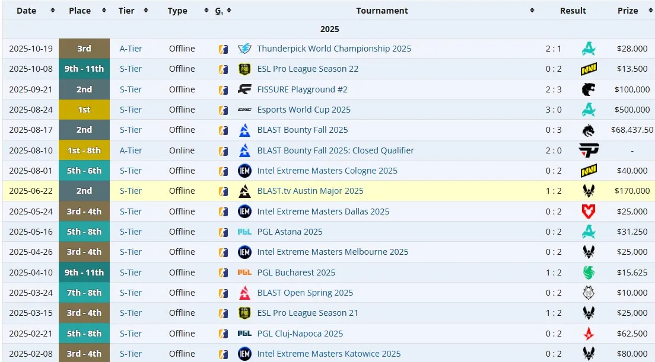The image size is (655, 362).
Task: Click the ESL Pro League Season 22 logo
Action: (x=244, y=69)
